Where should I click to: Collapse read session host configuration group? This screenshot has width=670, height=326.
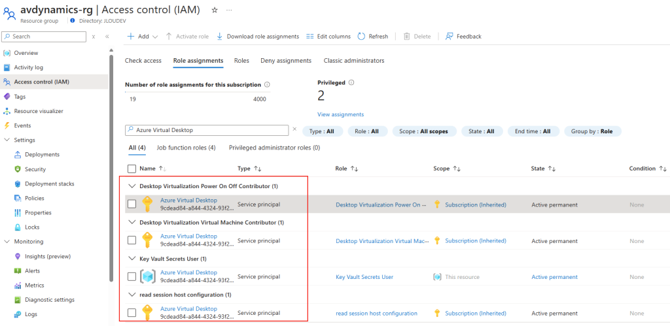tap(131, 295)
